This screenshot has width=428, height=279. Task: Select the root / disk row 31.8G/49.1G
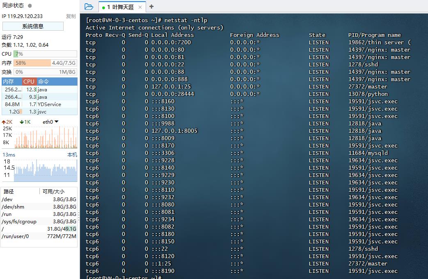tap(39, 229)
